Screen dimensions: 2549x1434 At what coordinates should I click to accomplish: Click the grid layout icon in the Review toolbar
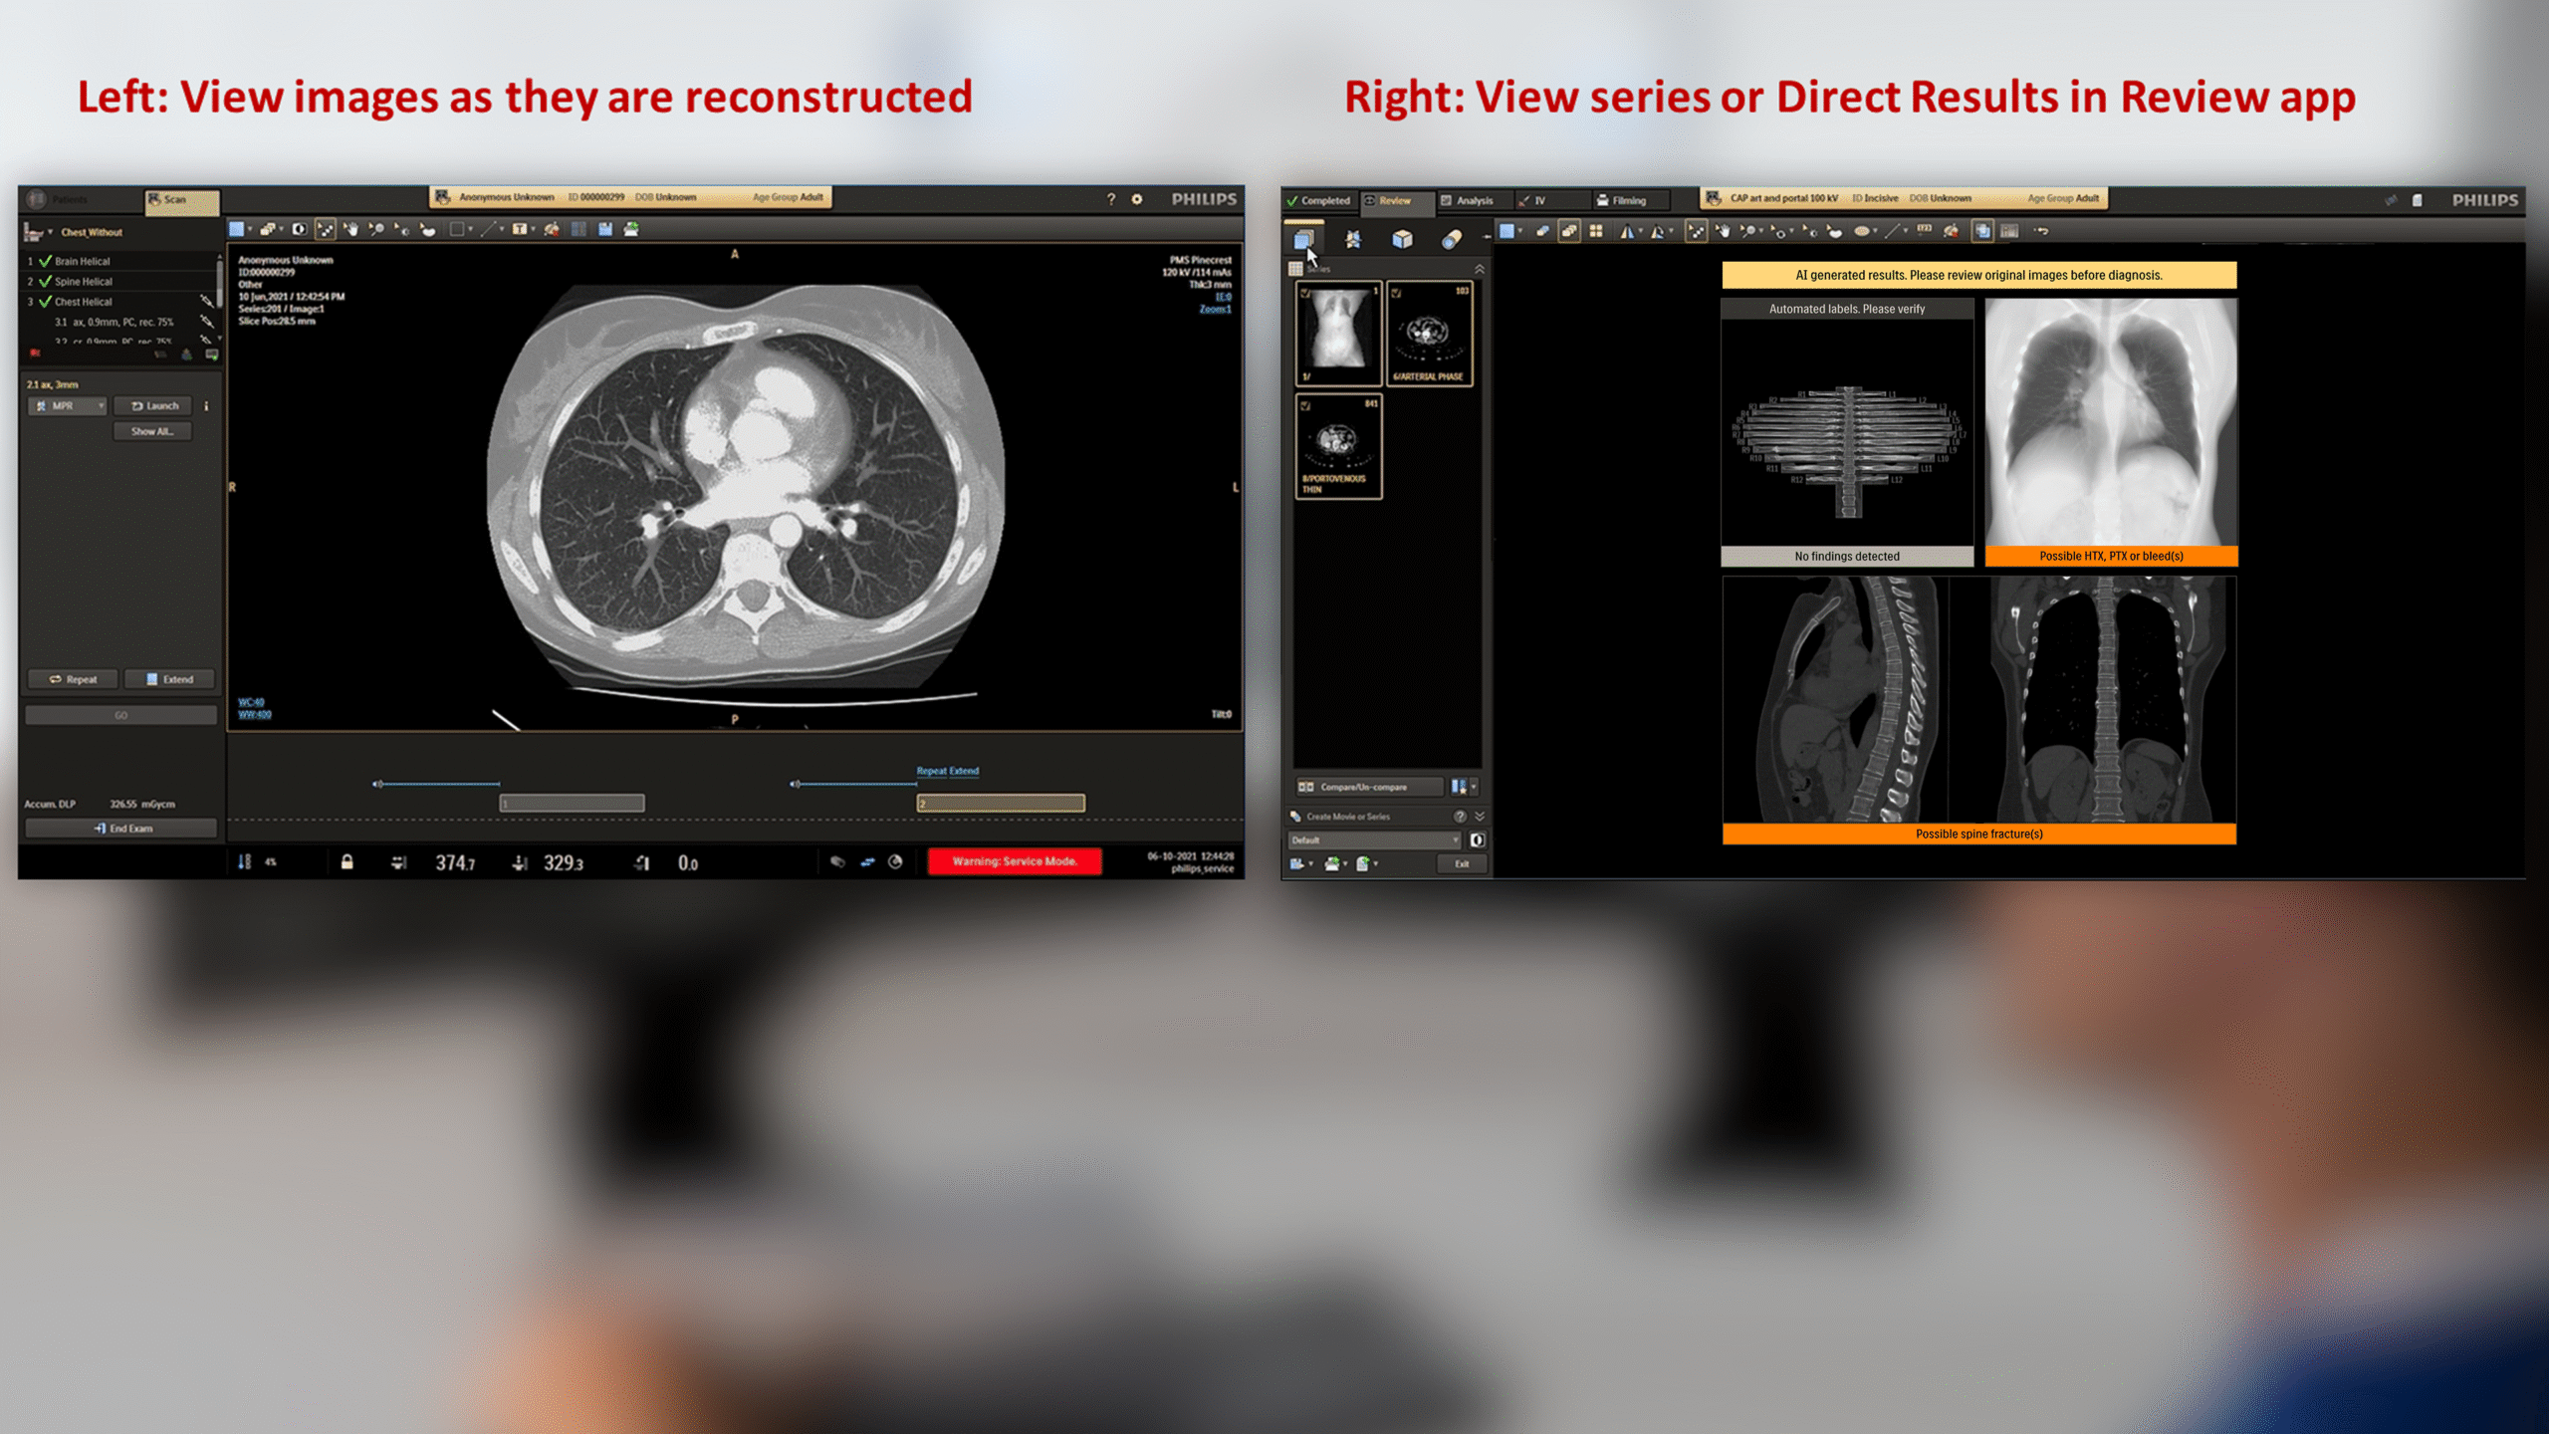pos(1596,231)
